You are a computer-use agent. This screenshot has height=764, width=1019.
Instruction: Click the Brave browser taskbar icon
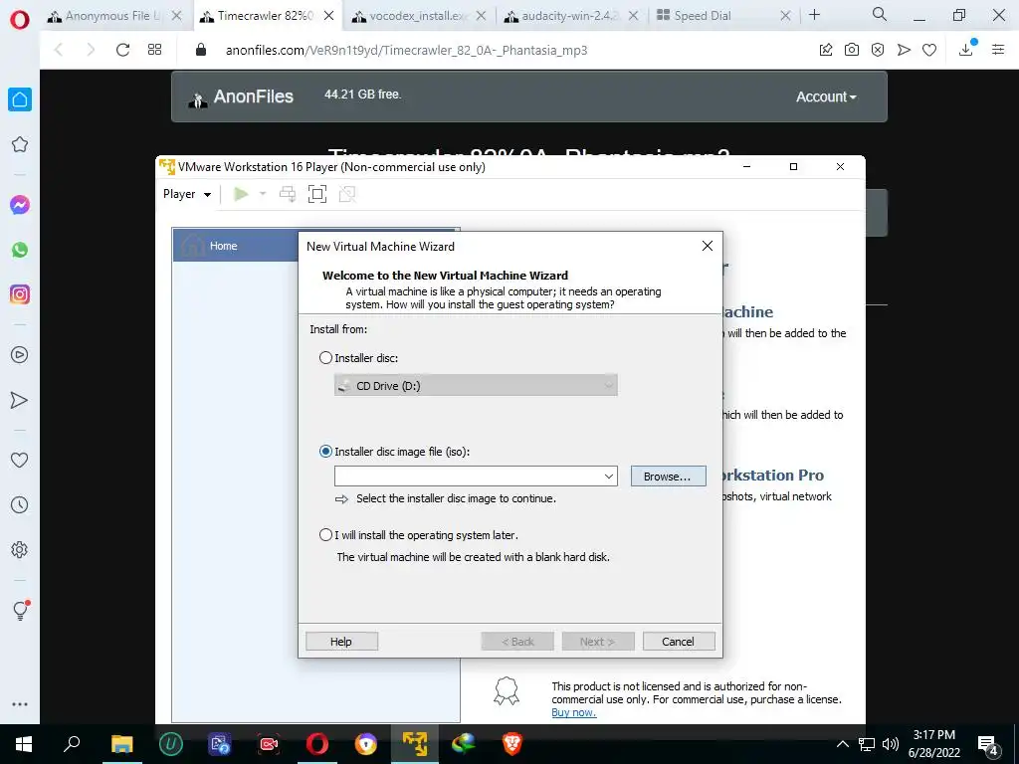point(512,744)
